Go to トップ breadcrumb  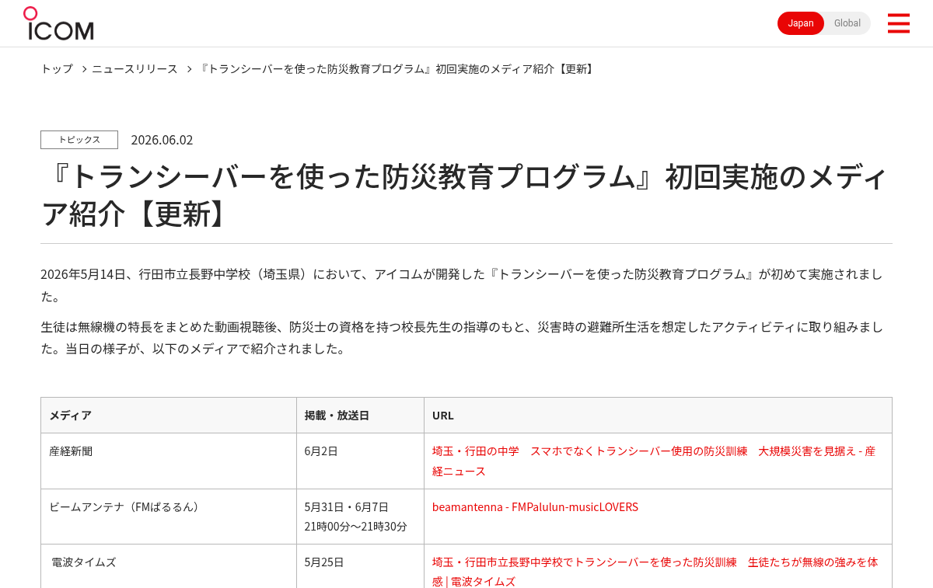[x=57, y=68]
